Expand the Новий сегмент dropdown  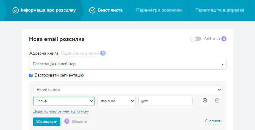[128, 90]
